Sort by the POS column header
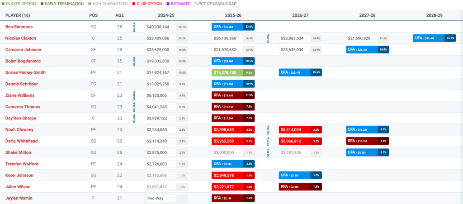 93,15
